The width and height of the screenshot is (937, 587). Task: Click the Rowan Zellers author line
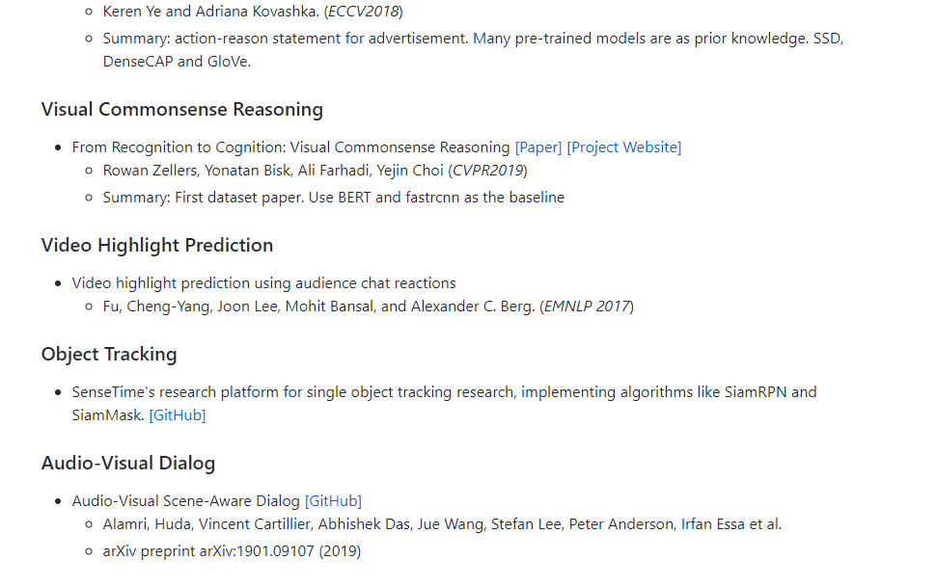[315, 171]
